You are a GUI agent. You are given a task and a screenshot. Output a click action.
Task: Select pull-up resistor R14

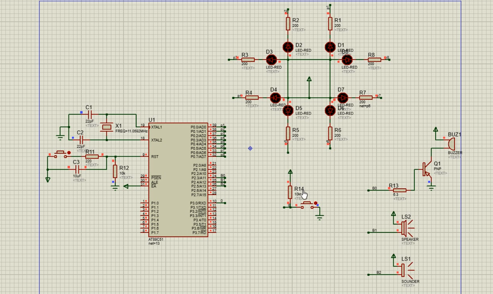click(290, 192)
